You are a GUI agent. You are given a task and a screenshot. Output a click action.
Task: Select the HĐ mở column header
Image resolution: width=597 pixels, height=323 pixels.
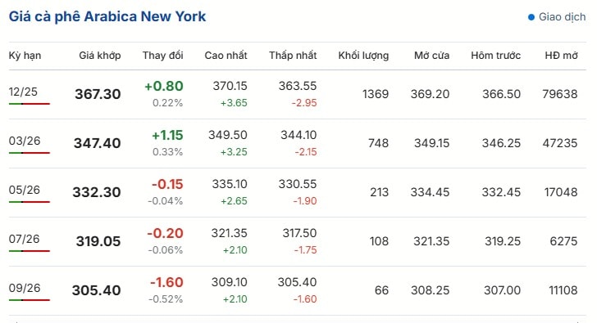561,56
